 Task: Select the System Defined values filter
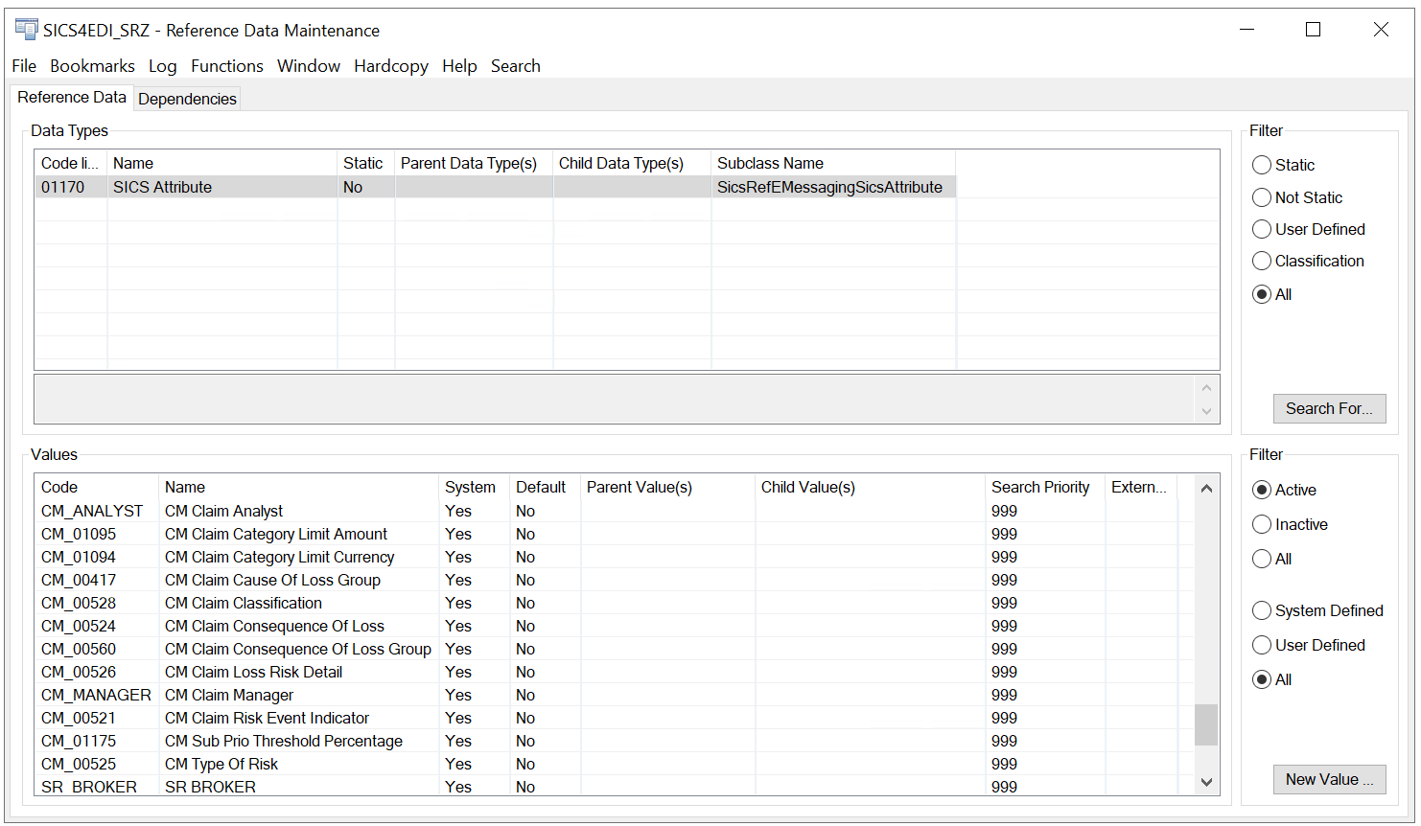tap(1262, 611)
